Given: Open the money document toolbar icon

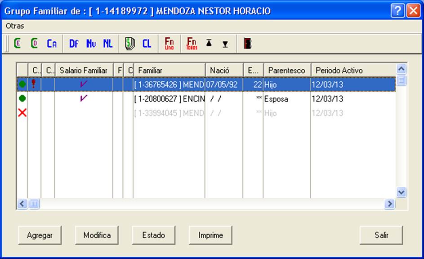Looking at the screenshot, I should click(x=130, y=44).
